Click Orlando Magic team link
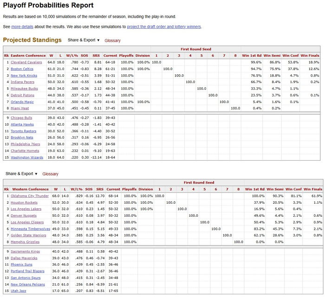Screen dimensions: 325x298 [22, 102]
